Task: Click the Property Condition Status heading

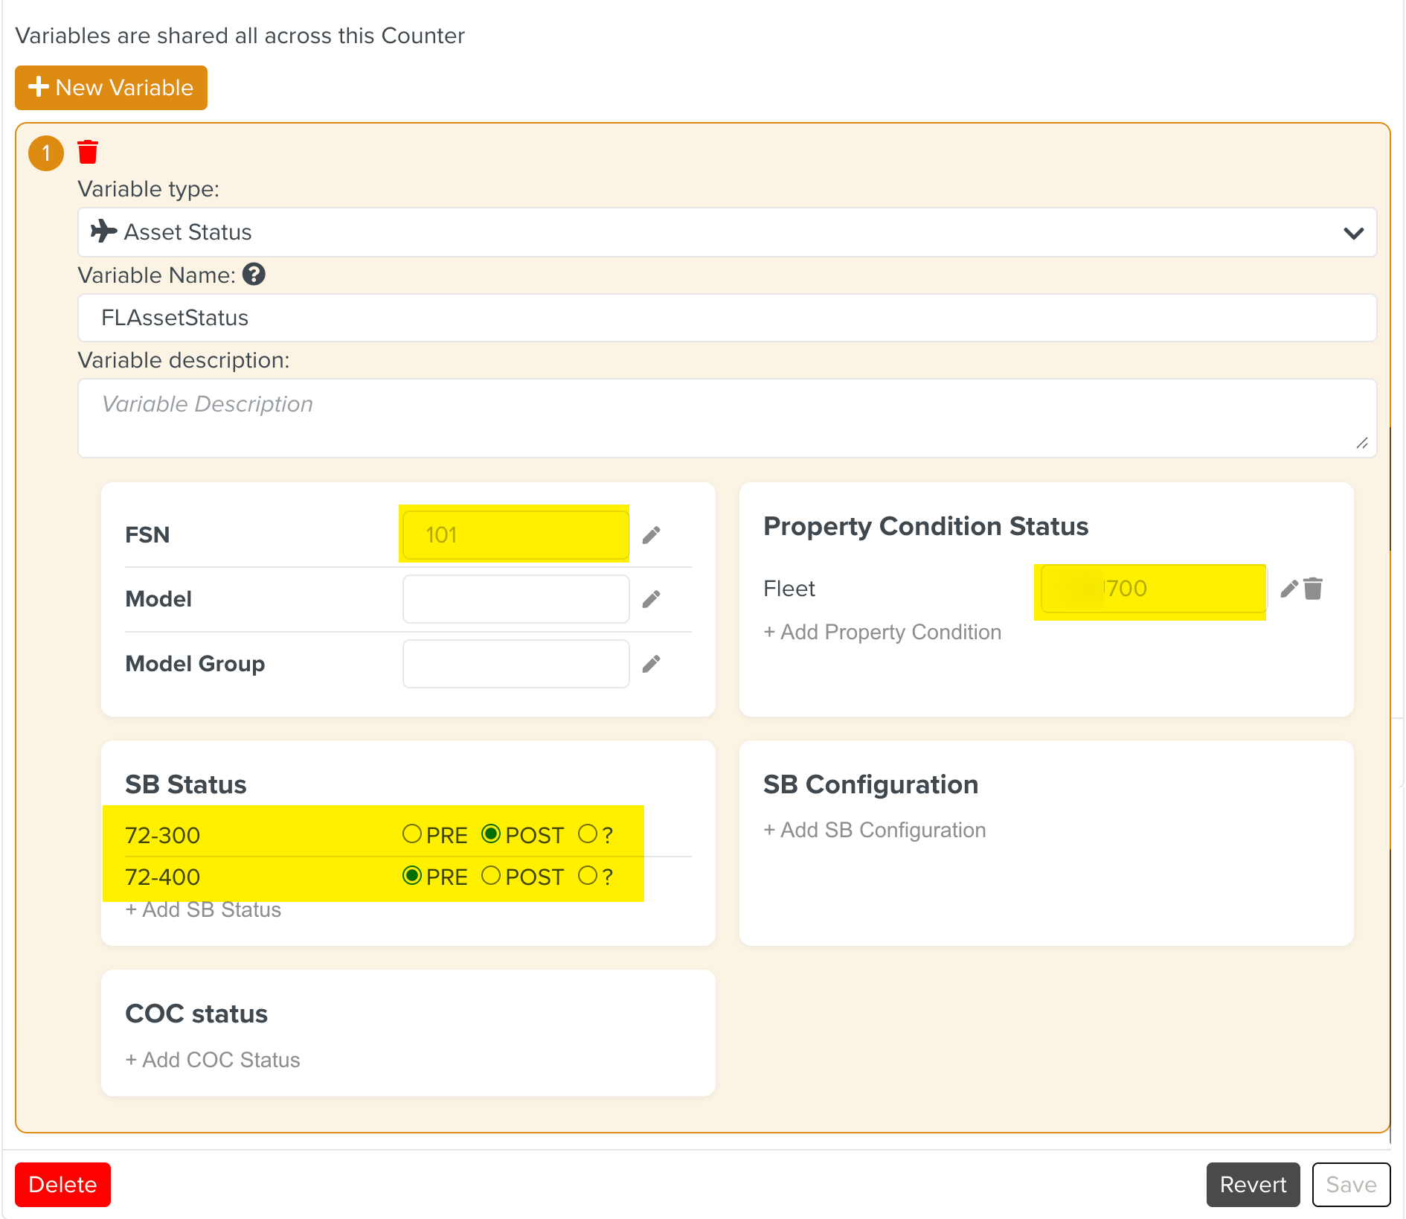Action: point(926,526)
